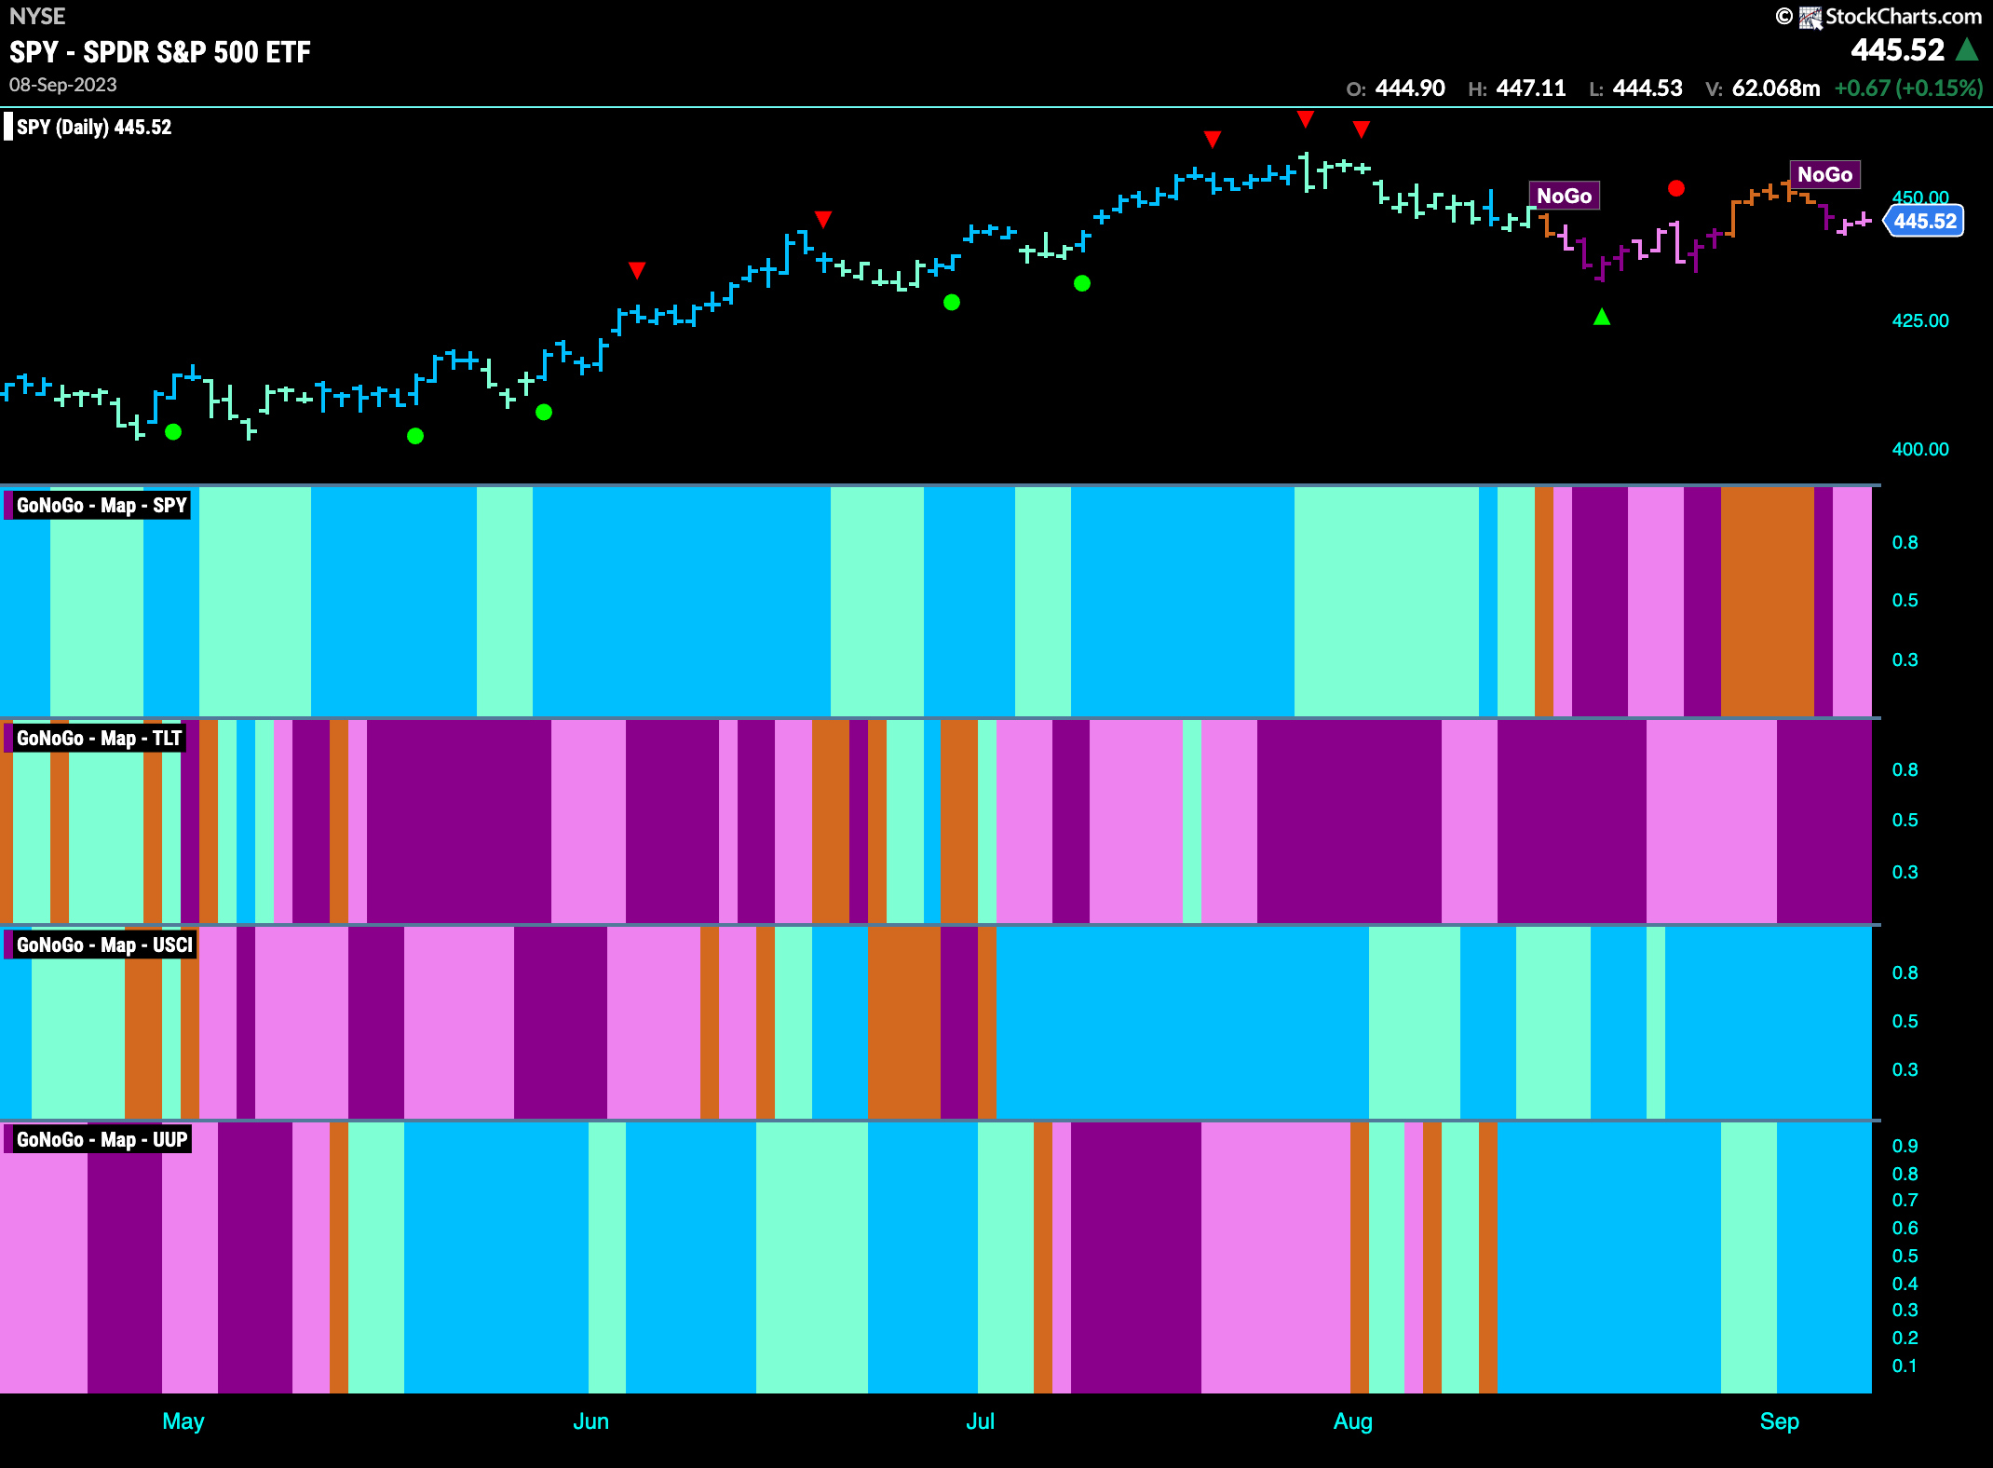This screenshot has height=1468, width=1993.
Task: Click the orange band in the SPY GoNoGo map
Action: click(x=1768, y=601)
